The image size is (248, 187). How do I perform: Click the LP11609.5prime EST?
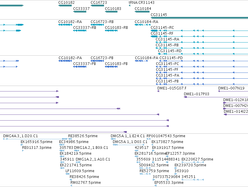67,174
